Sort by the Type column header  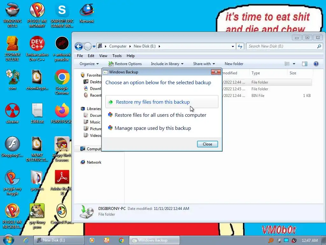pos(268,73)
